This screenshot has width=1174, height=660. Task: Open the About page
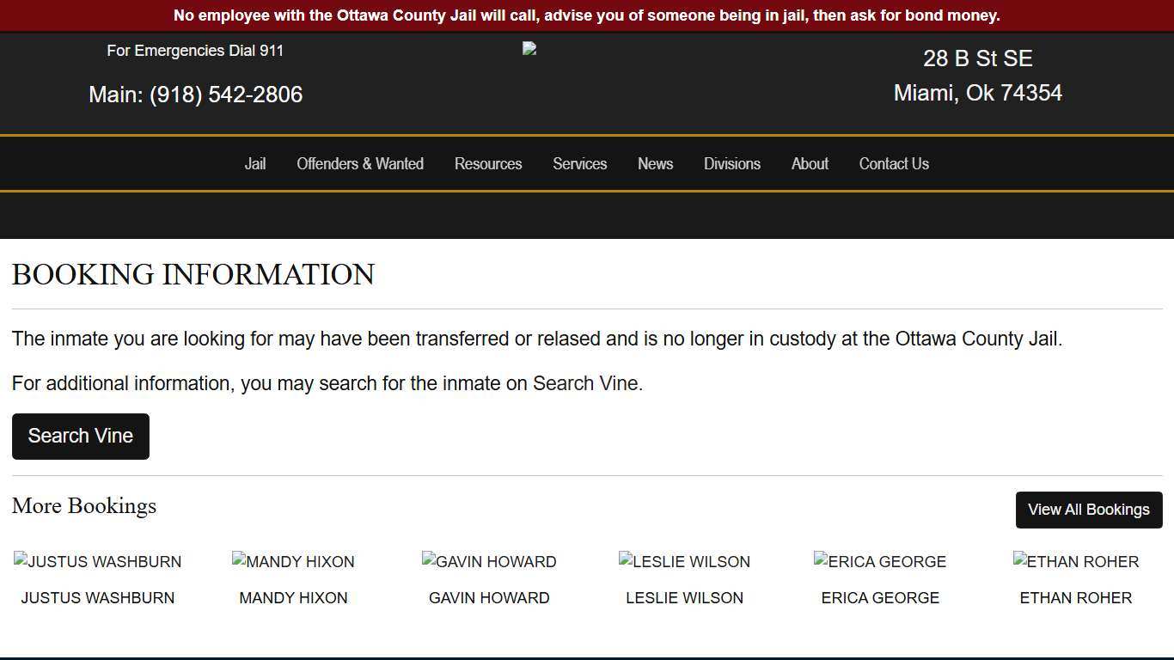809,164
